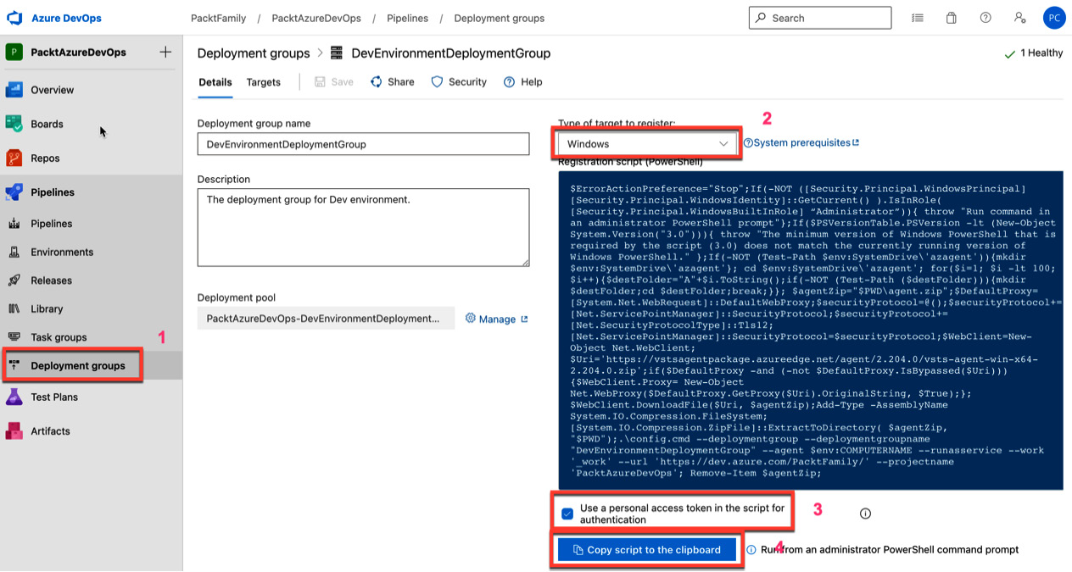Open the Test Plans flask icon
1072x572 pixels.
[14, 397]
